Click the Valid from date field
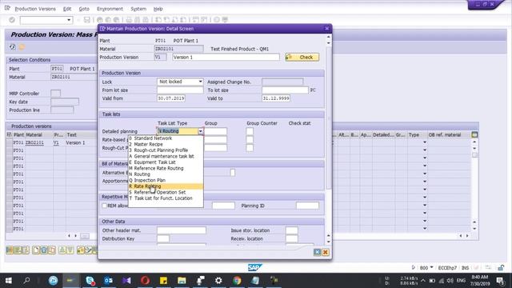Viewport: 512px width, 288px height. [x=171, y=98]
